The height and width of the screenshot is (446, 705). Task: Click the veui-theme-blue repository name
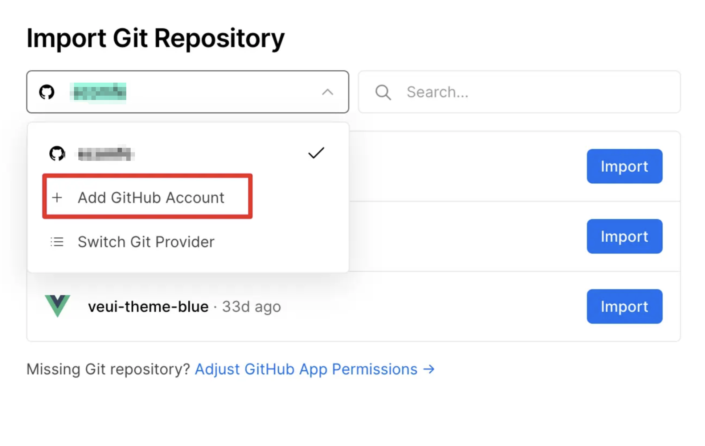pyautogui.click(x=148, y=307)
